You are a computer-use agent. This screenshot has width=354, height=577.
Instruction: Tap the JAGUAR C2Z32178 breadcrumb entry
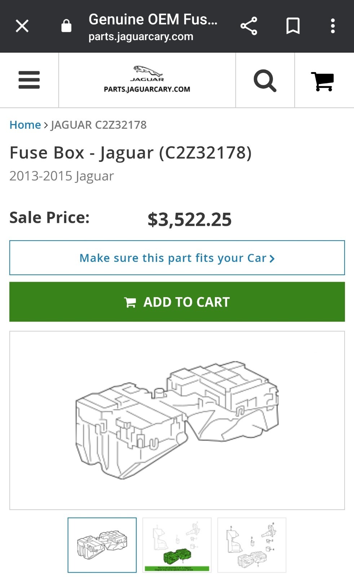pos(98,125)
